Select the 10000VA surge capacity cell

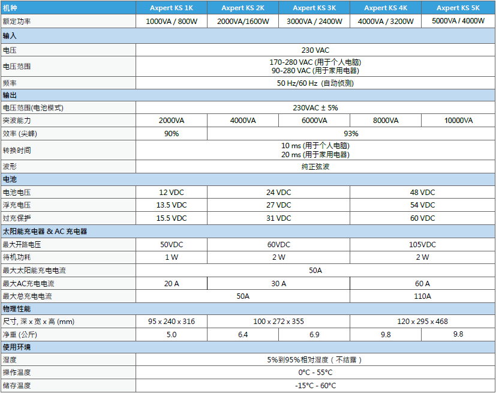458,121
